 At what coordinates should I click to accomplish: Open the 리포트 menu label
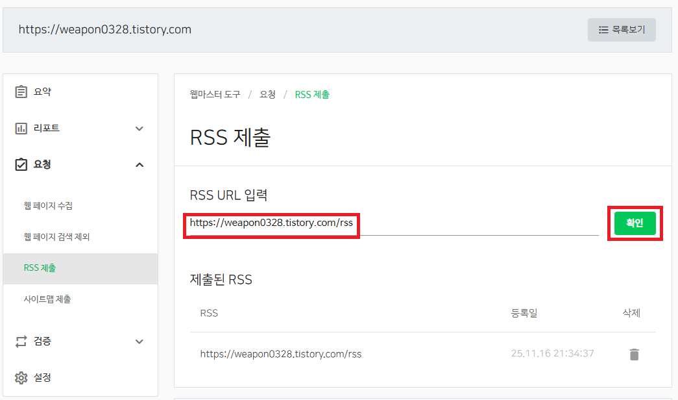[46, 128]
